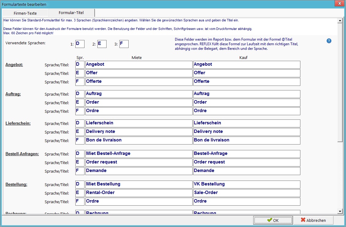Click the VK Bestellung title field
This screenshot has width=346, height=227.
246,185
